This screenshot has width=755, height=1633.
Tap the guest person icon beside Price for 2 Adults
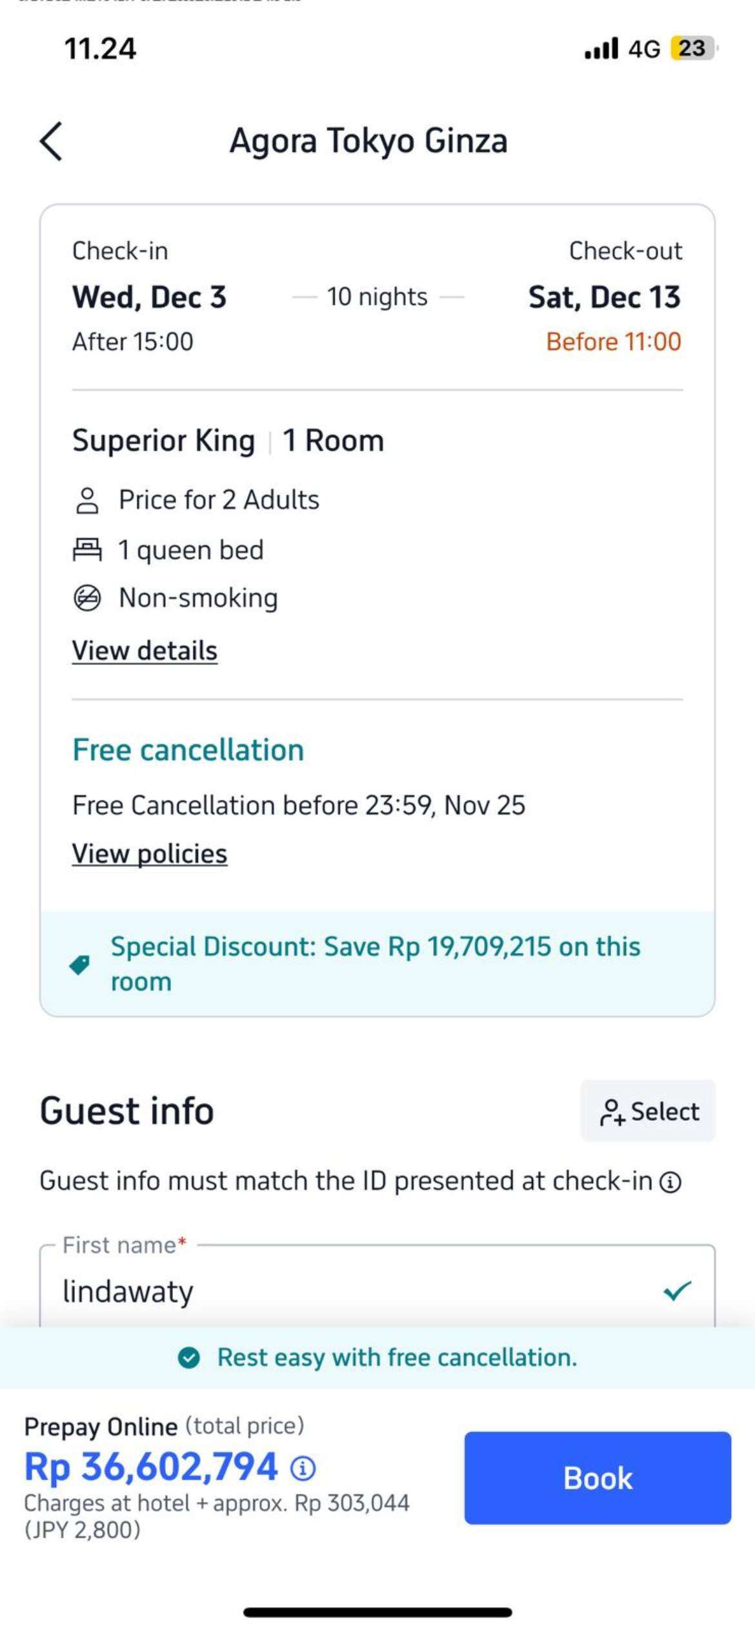point(87,500)
